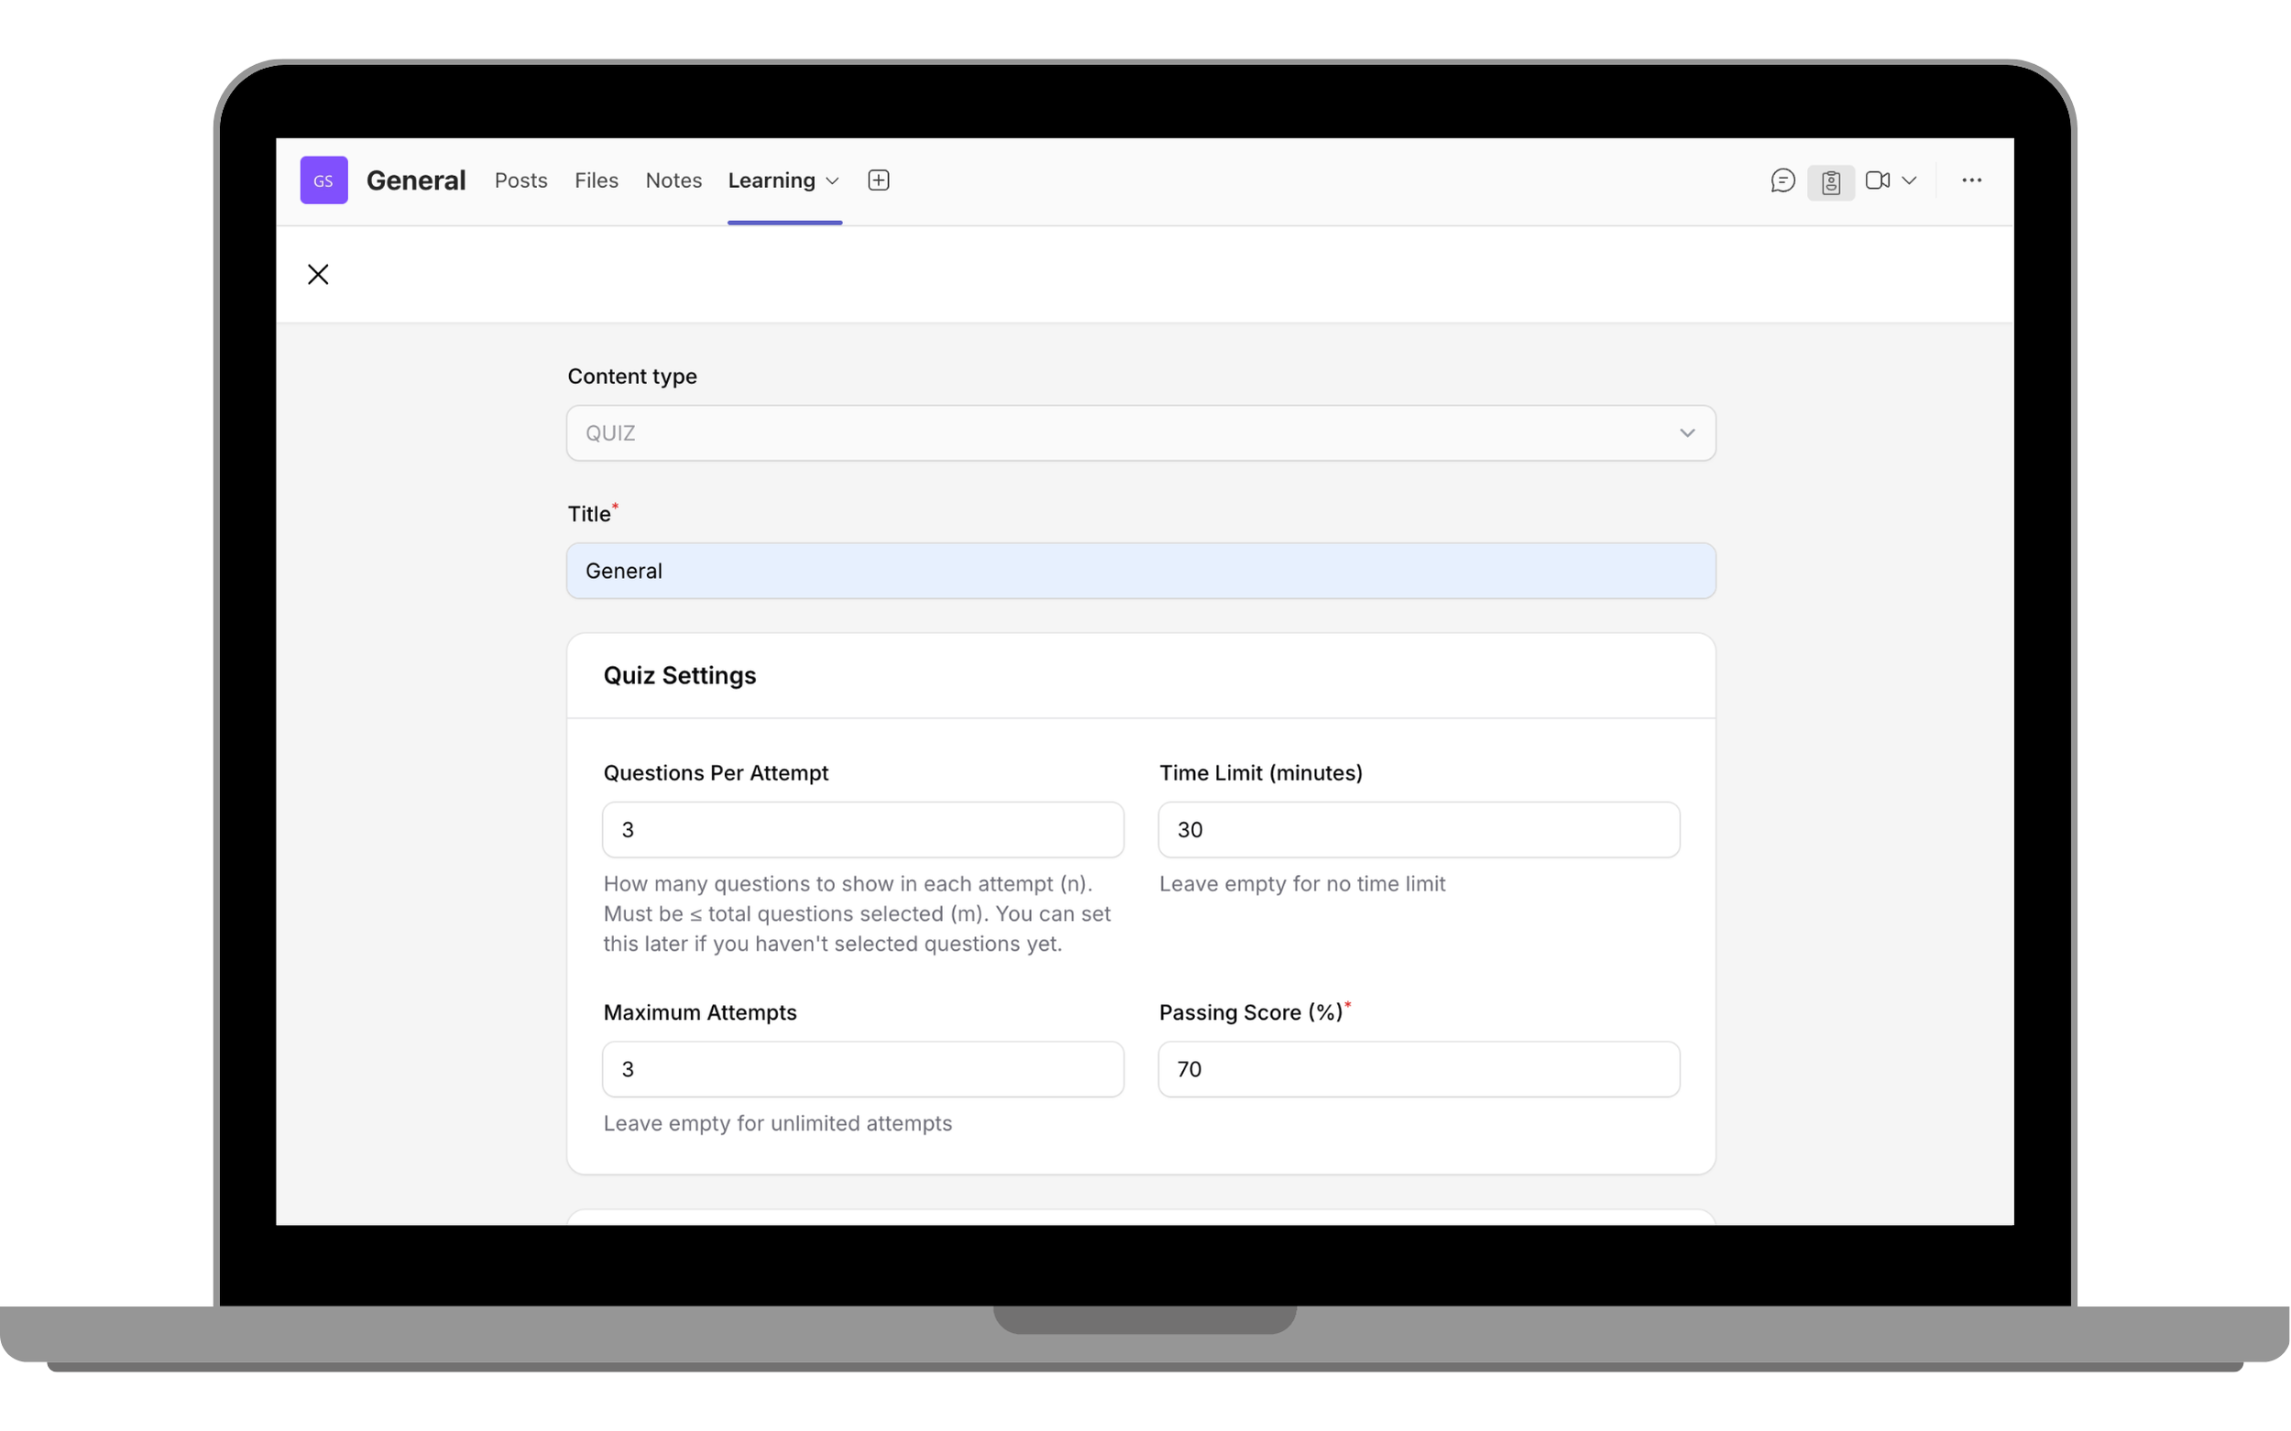The height and width of the screenshot is (1431, 2291).
Task: Open the channel conversation chat icon
Action: pos(1783,180)
